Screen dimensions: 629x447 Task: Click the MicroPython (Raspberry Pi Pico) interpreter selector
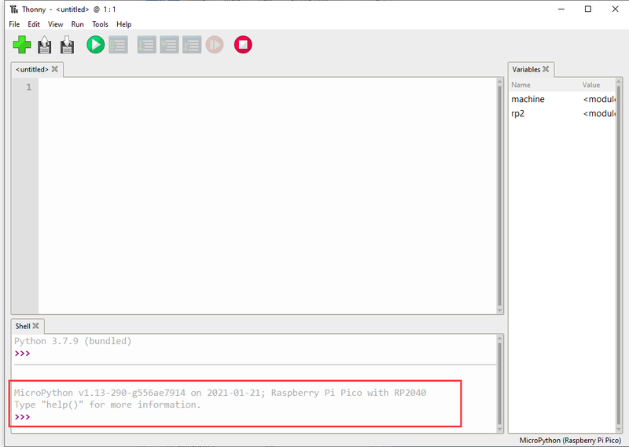570,440
